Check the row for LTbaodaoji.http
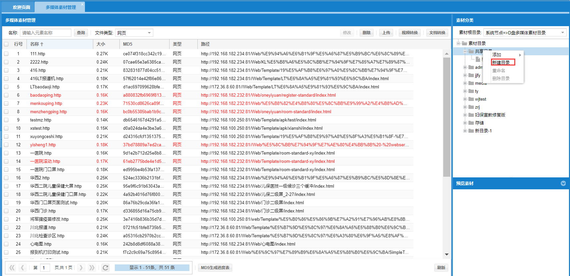The image size is (570, 276). click(x=6, y=87)
